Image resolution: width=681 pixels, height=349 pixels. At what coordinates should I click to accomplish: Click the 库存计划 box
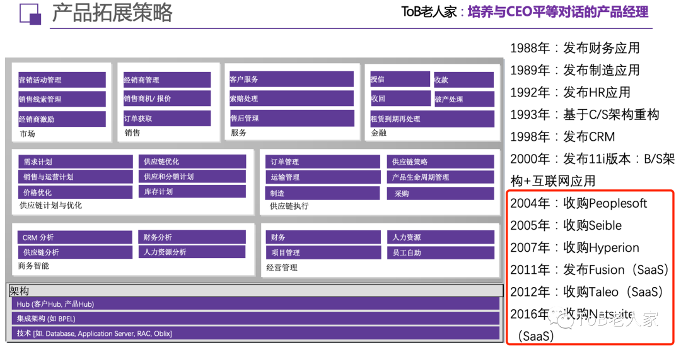tap(192, 191)
